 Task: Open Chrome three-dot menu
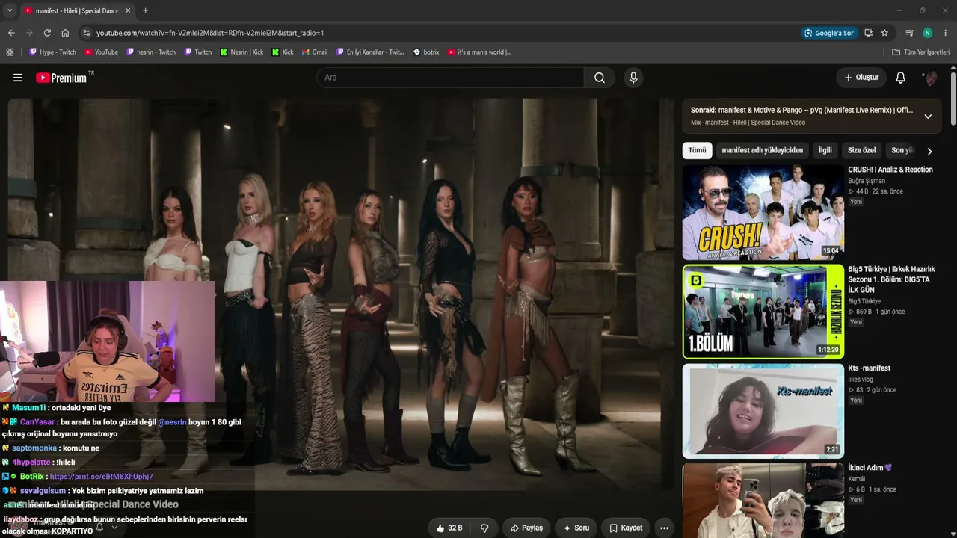click(x=946, y=33)
